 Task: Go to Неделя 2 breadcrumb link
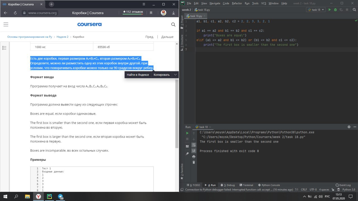[x=62, y=37]
